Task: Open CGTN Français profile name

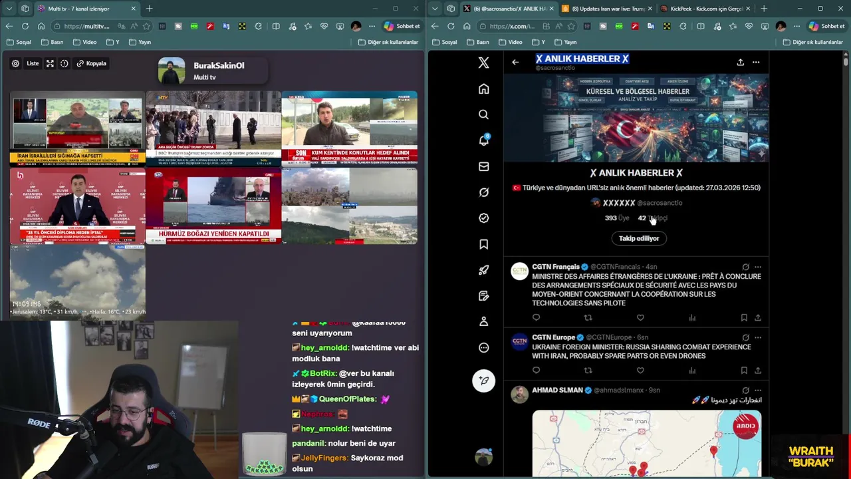Action: (556, 267)
